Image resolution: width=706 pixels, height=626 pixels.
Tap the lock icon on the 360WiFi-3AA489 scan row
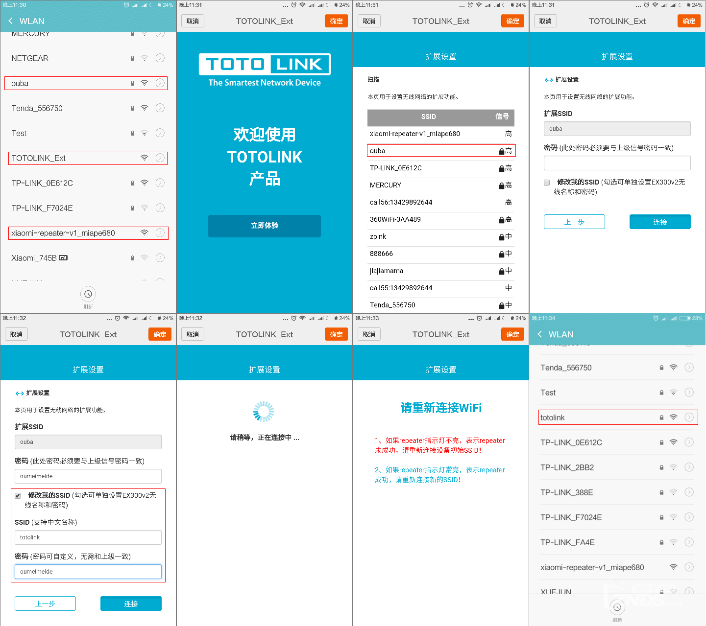tap(502, 220)
